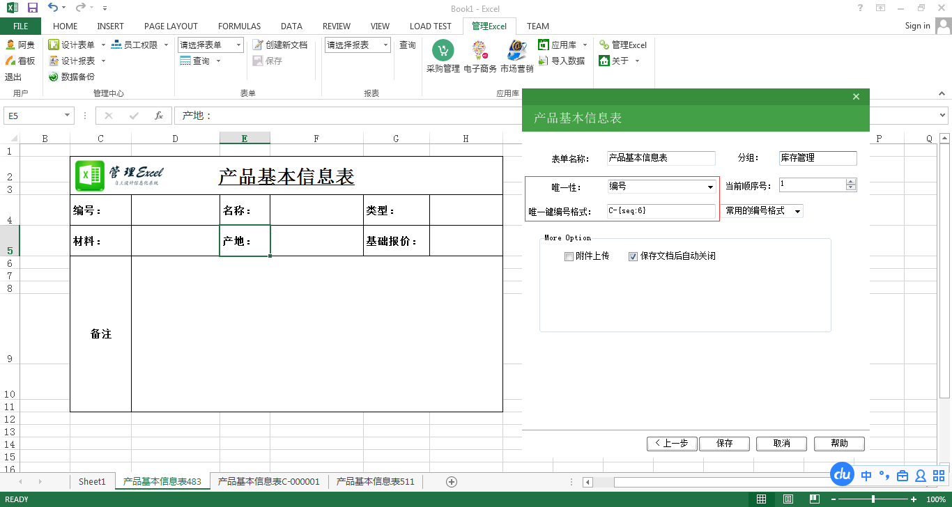Screen dimensions: 952x507
Task: Expand the Name Box dropdown arrow
Action: pyautogui.click(x=68, y=116)
